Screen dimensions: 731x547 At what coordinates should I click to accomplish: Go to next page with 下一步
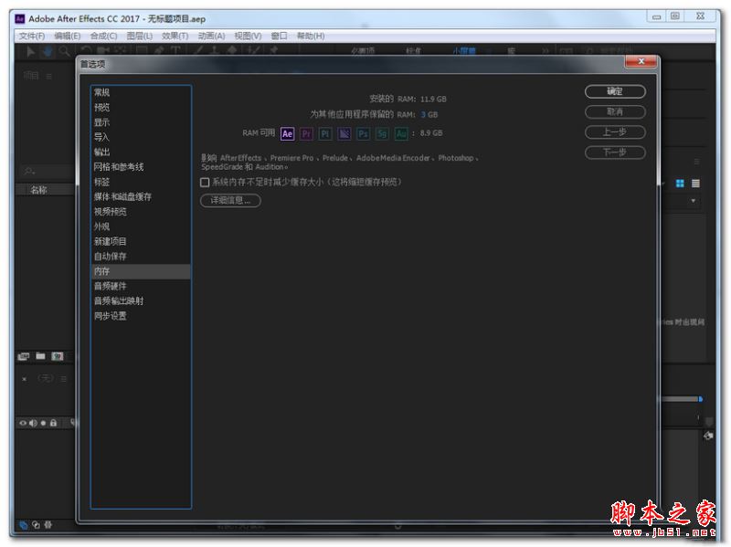615,153
